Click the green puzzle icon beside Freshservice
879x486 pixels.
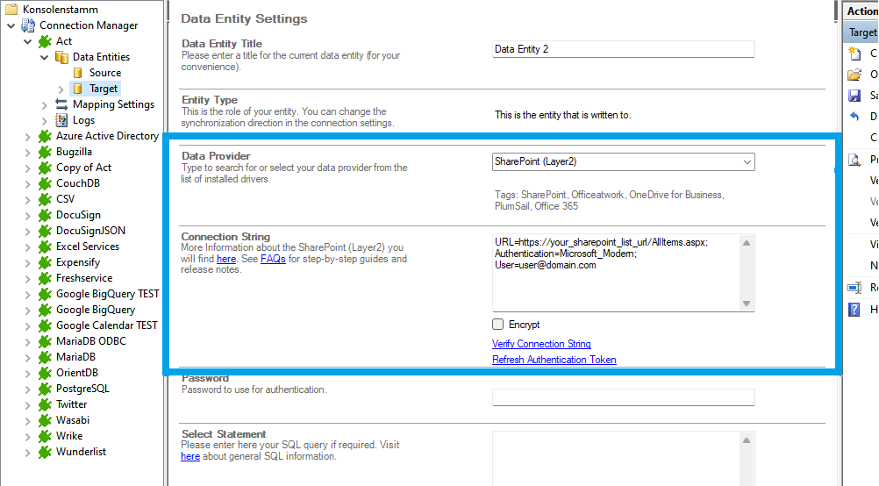point(45,278)
